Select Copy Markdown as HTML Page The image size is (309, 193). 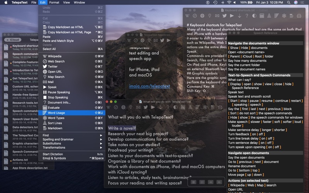click(x=72, y=32)
